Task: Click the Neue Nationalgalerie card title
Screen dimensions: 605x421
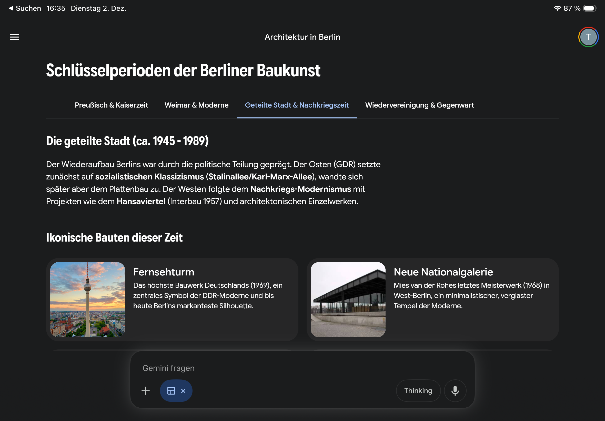Action: 443,272
